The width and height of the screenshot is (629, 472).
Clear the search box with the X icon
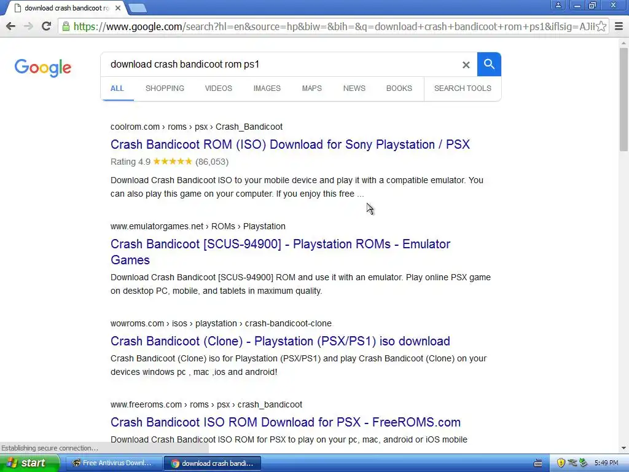[466, 65]
